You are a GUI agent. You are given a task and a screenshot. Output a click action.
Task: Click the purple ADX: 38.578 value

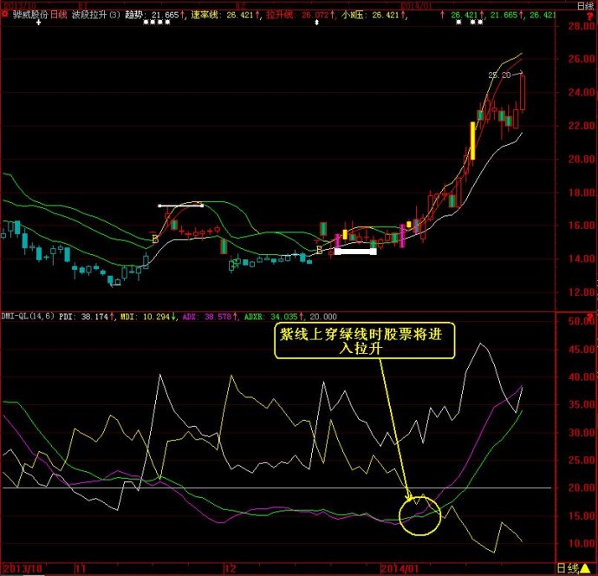click(207, 317)
